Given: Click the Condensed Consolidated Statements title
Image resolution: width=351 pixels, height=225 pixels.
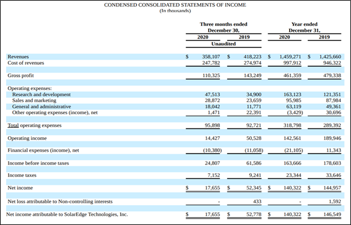Looking at the screenshot, I should (x=175, y=5).
